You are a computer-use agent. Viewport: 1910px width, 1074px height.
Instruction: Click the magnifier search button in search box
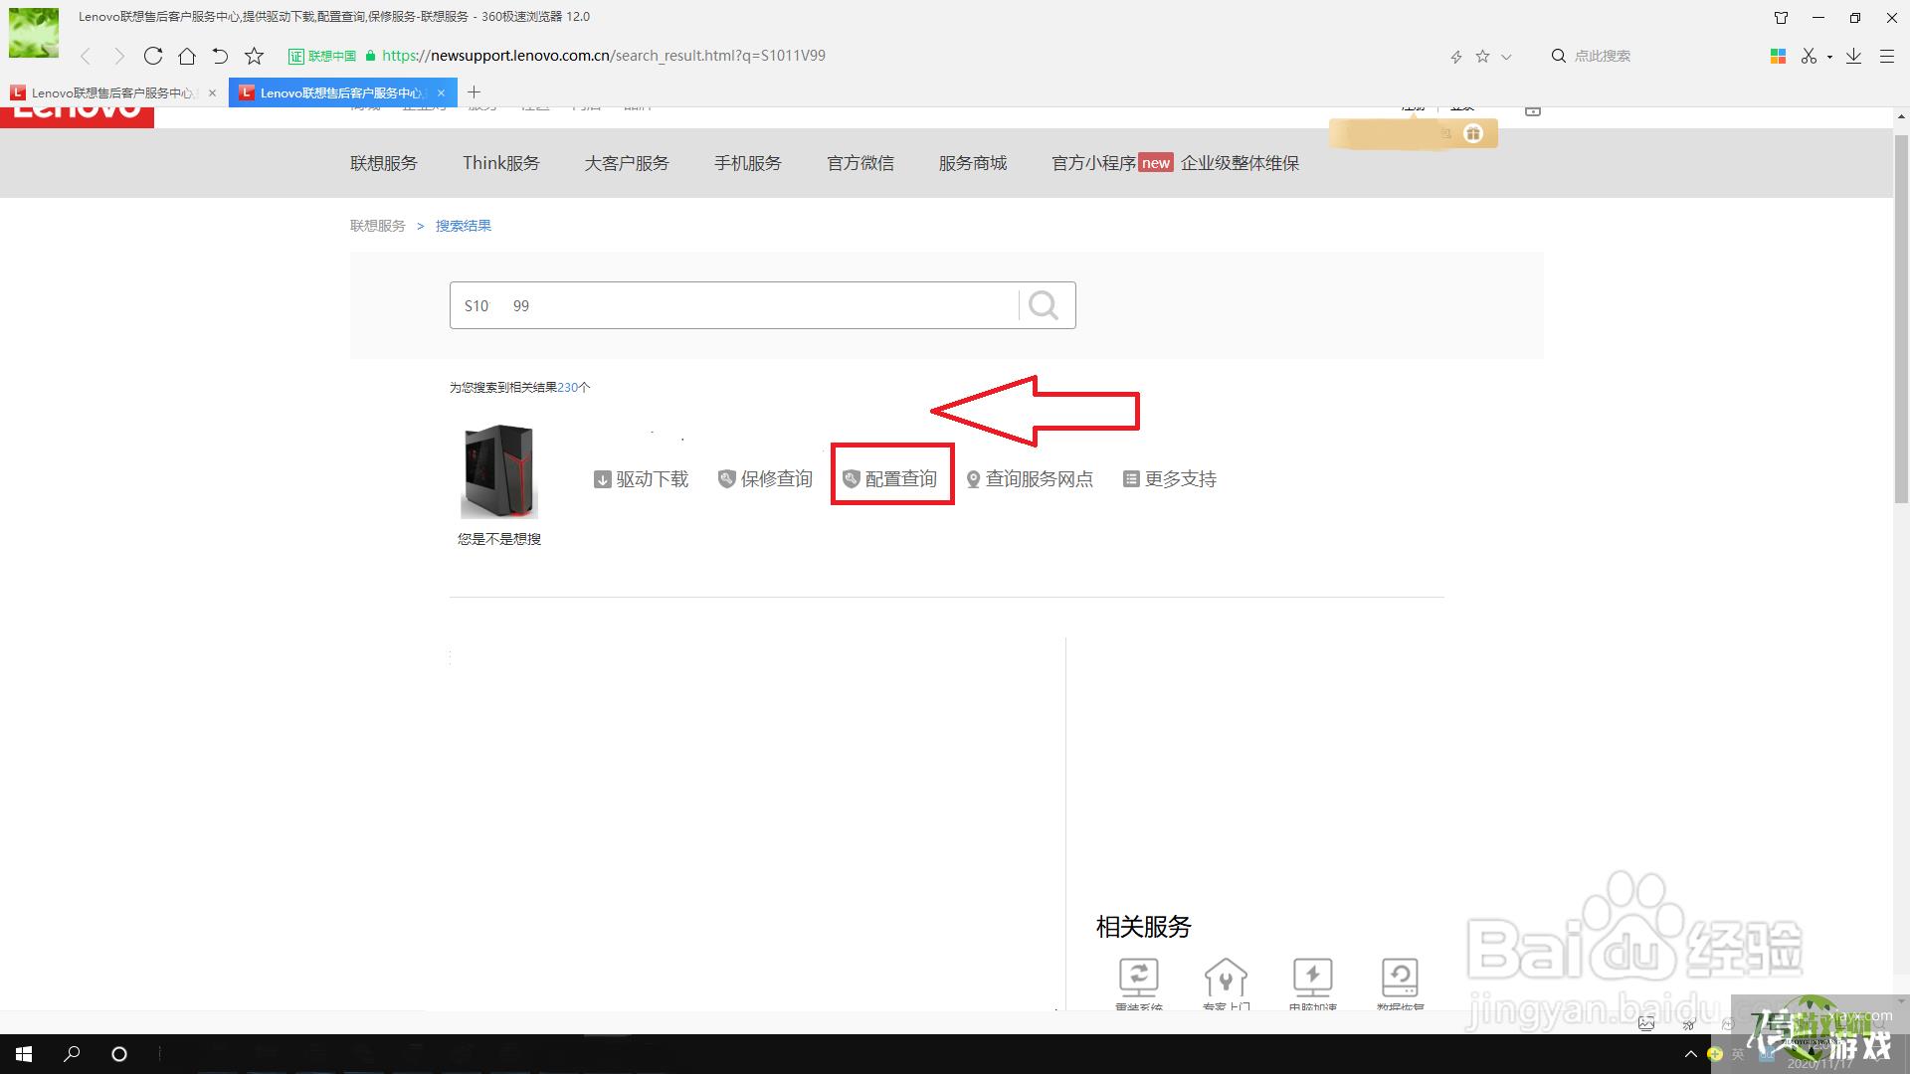(1044, 305)
